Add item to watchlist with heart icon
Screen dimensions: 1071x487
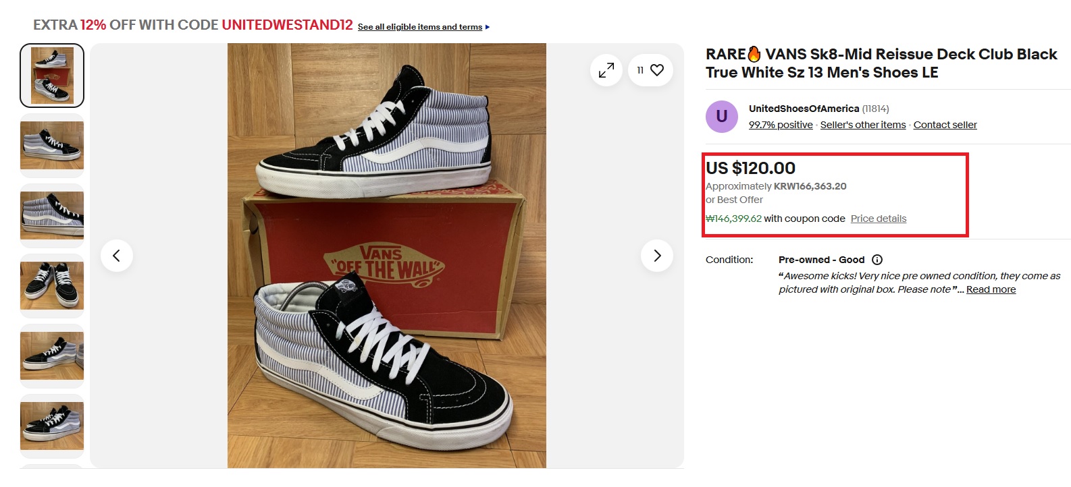pyautogui.click(x=657, y=70)
